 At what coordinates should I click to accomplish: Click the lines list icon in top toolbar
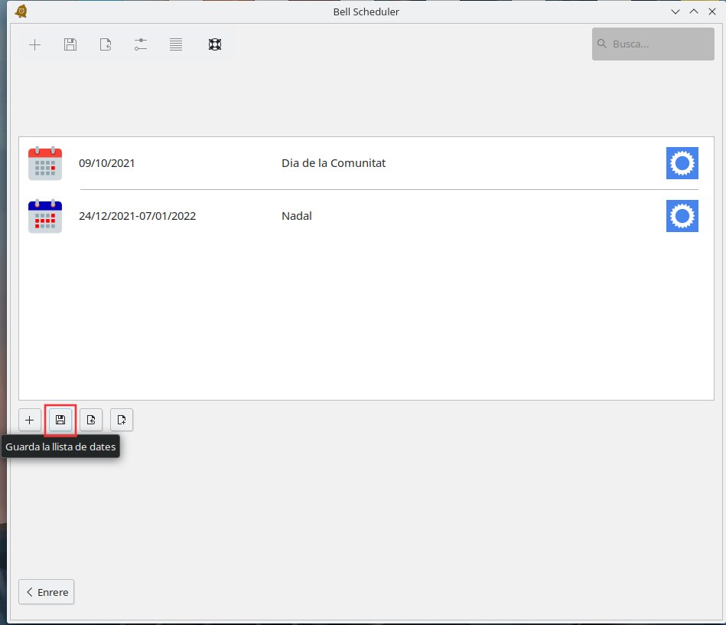point(176,44)
